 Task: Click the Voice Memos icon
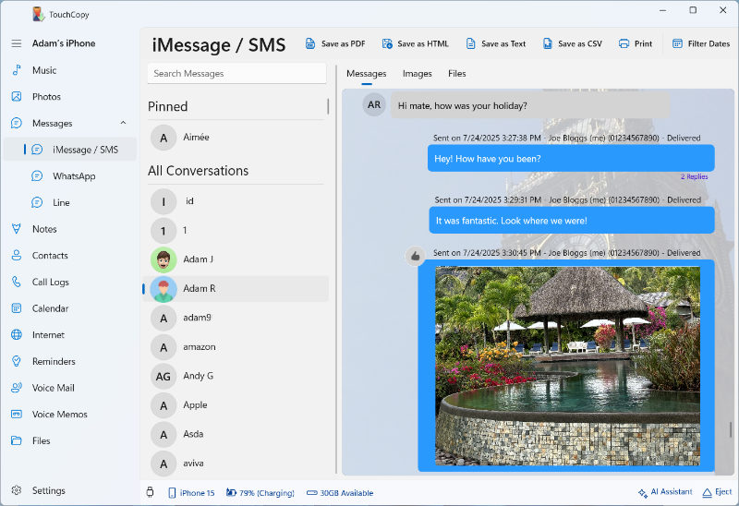click(x=17, y=415)
